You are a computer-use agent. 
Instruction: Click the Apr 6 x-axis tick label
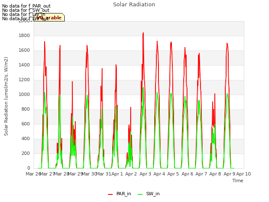[187, 174]
